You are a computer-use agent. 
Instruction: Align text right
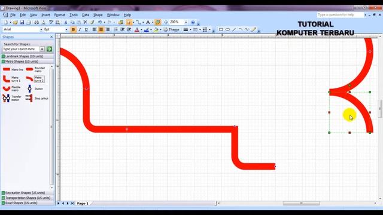pyautogui.click(x=108, y=29)
